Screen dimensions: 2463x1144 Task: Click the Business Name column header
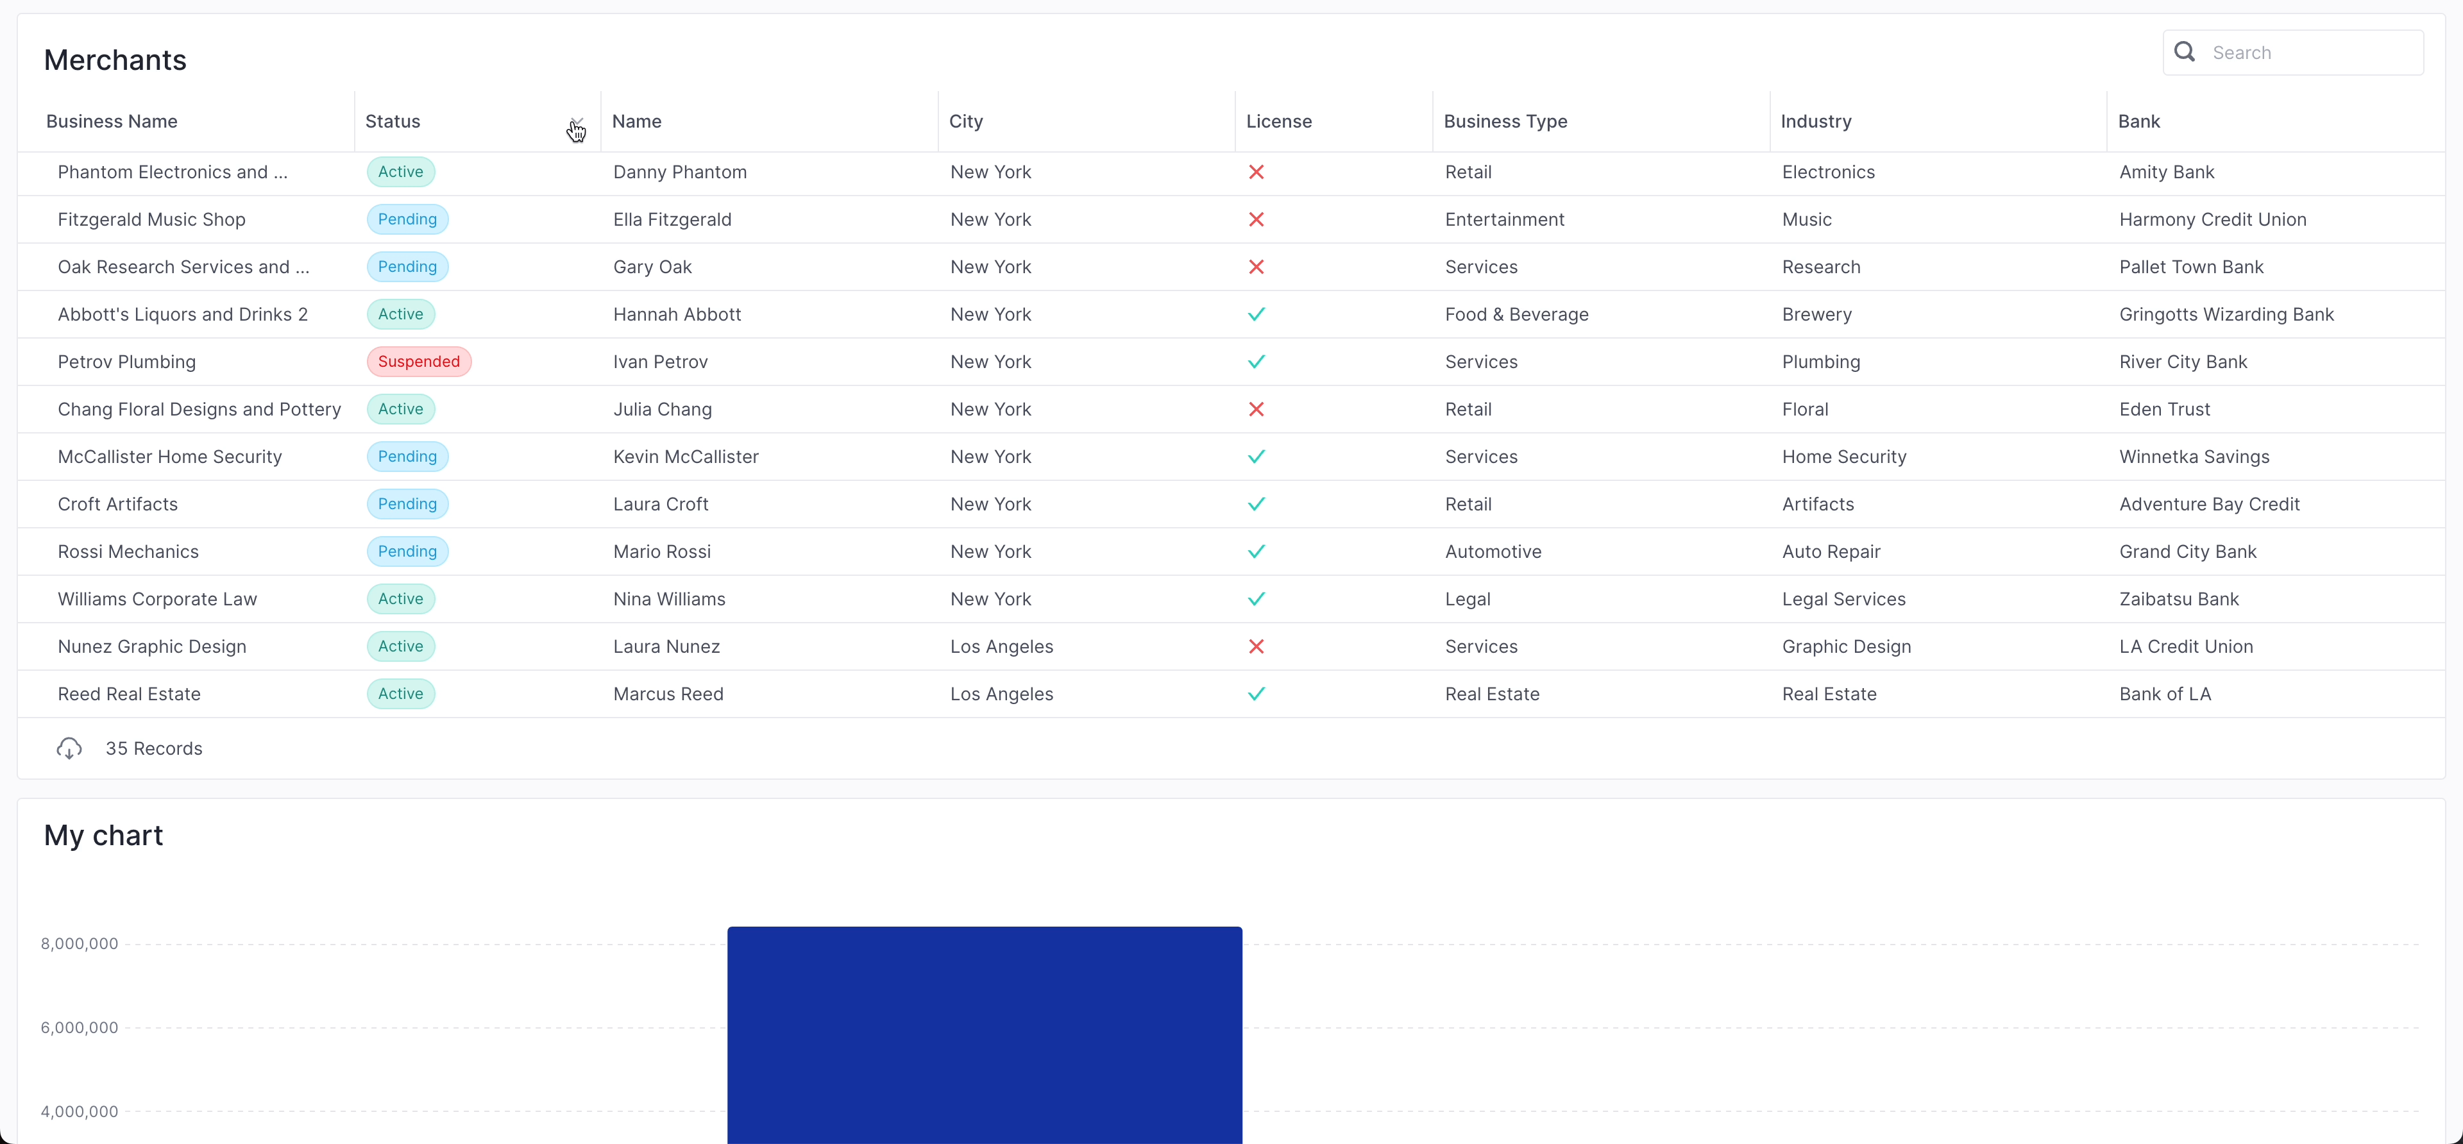[x=111, y=121]
